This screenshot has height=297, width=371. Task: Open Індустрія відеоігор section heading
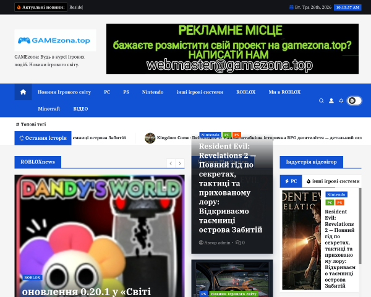311,161
